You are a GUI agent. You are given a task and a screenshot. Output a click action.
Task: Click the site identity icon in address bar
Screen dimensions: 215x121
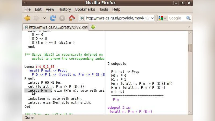(x=82, y=18)
